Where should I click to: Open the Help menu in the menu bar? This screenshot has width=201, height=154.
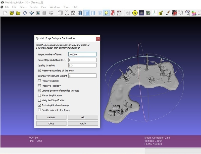point(75,7)
